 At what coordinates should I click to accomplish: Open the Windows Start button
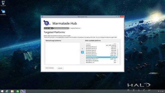point(2,91)
